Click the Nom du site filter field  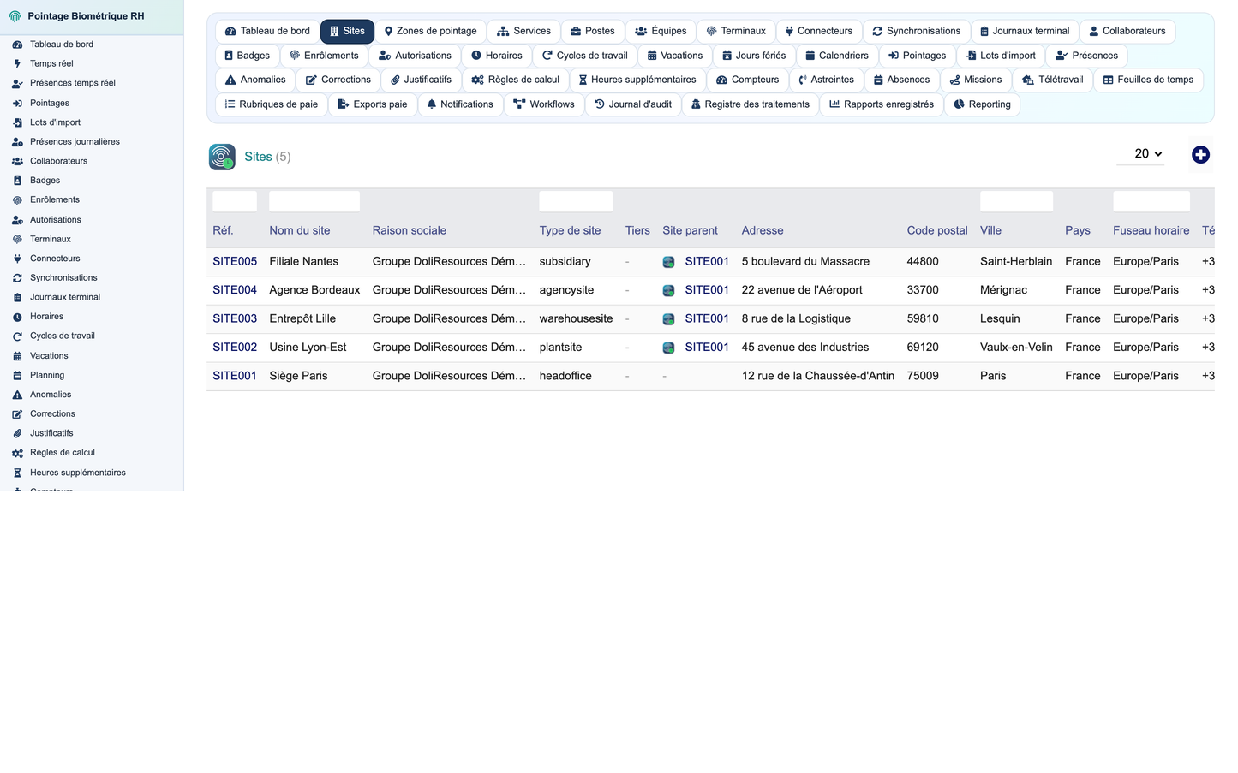tap(314, 201)
